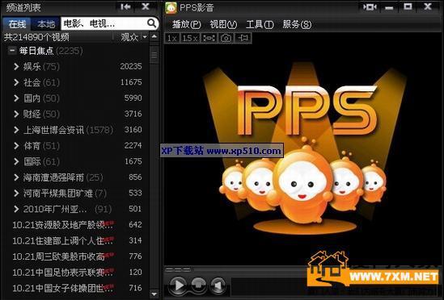Viewport: 444px width, 300px height.
Task: Expand the 国内 channel group
Action: click(x=16, y=98)
